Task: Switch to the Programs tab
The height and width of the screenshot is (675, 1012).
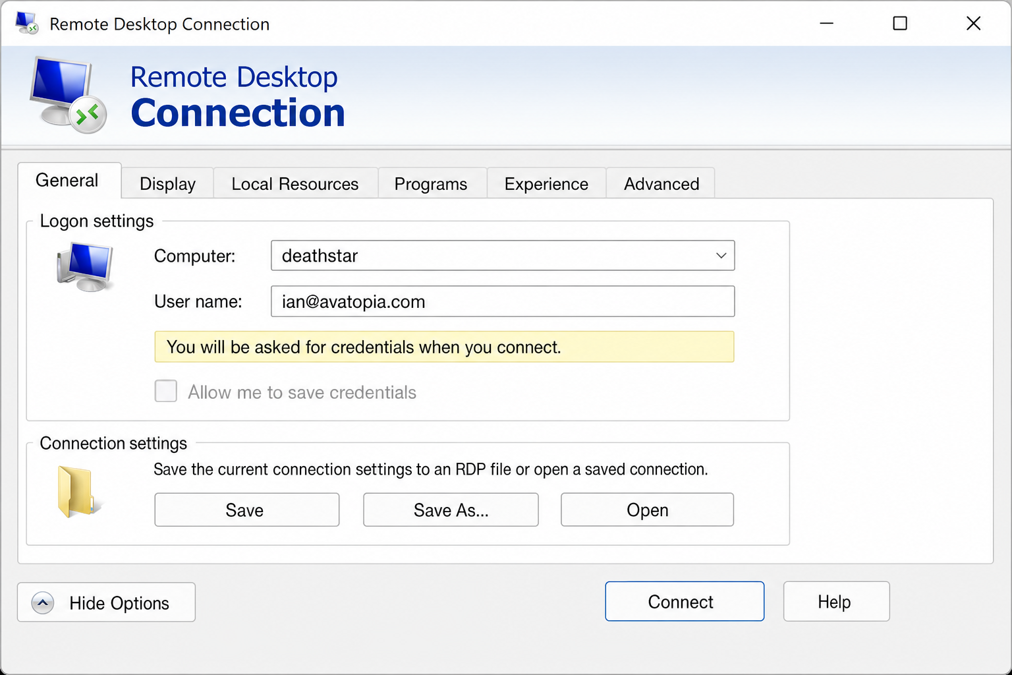Action: coord(431,184)
